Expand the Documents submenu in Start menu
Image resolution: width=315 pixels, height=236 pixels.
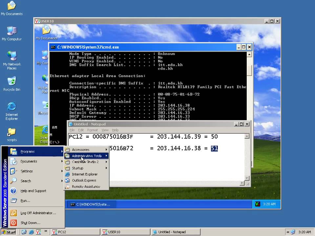[x=36, y=161]
